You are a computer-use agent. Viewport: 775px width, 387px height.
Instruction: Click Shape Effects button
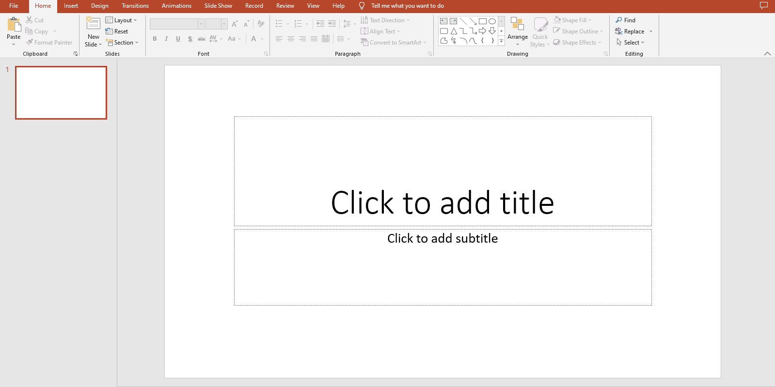(x=577, y=43)
